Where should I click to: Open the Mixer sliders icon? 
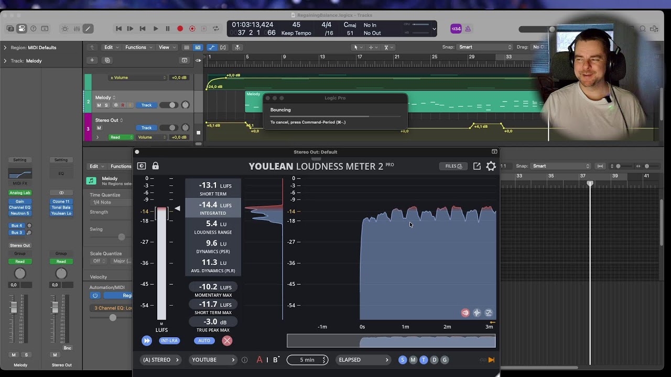point(77,29)
